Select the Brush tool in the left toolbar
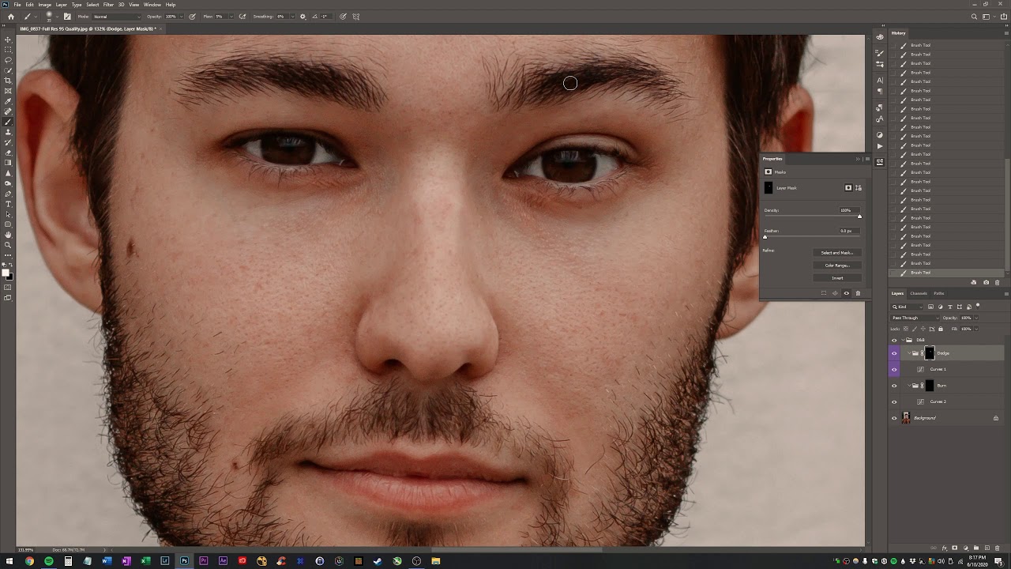Screen dimensions: 1011x569 point(8,122)
